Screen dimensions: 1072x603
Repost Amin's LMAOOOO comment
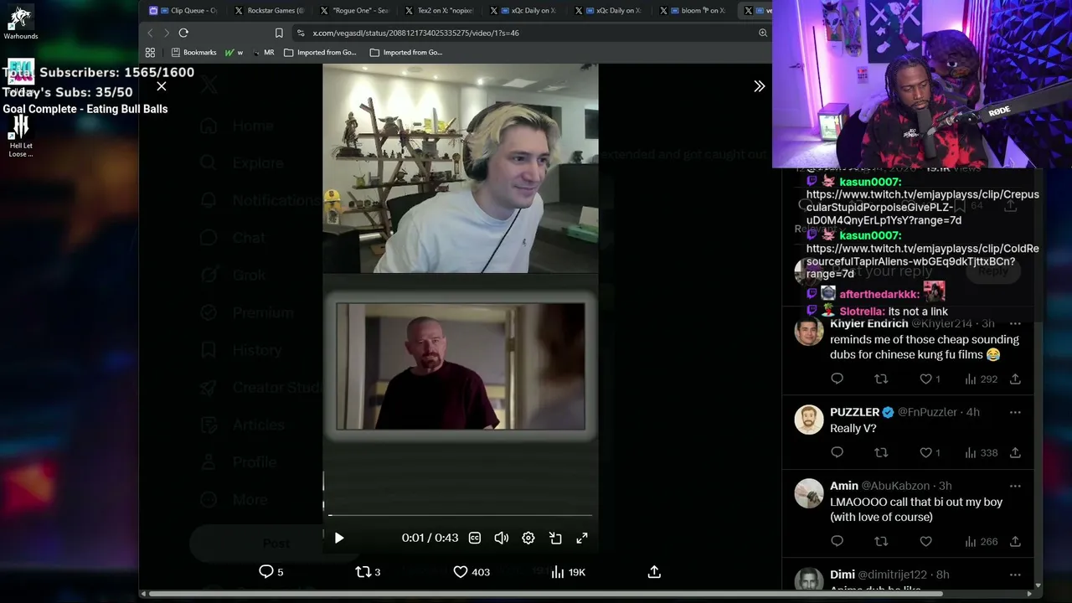click(x=881, y=542)
